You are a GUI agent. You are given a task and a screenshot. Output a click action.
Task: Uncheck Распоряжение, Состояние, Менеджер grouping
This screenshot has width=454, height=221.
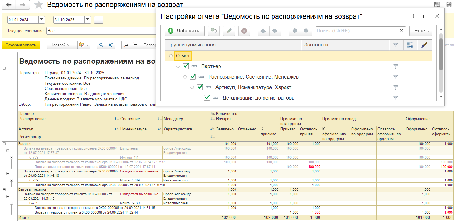[193, 77]
